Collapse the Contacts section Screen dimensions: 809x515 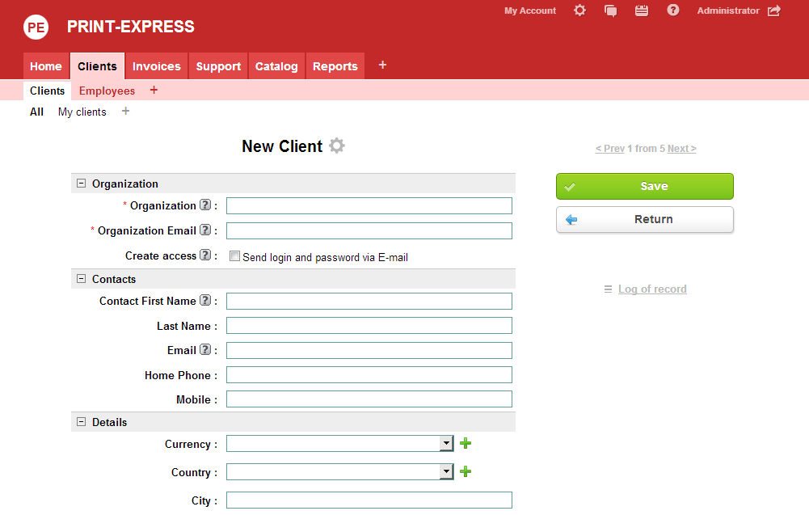[81, 279]
